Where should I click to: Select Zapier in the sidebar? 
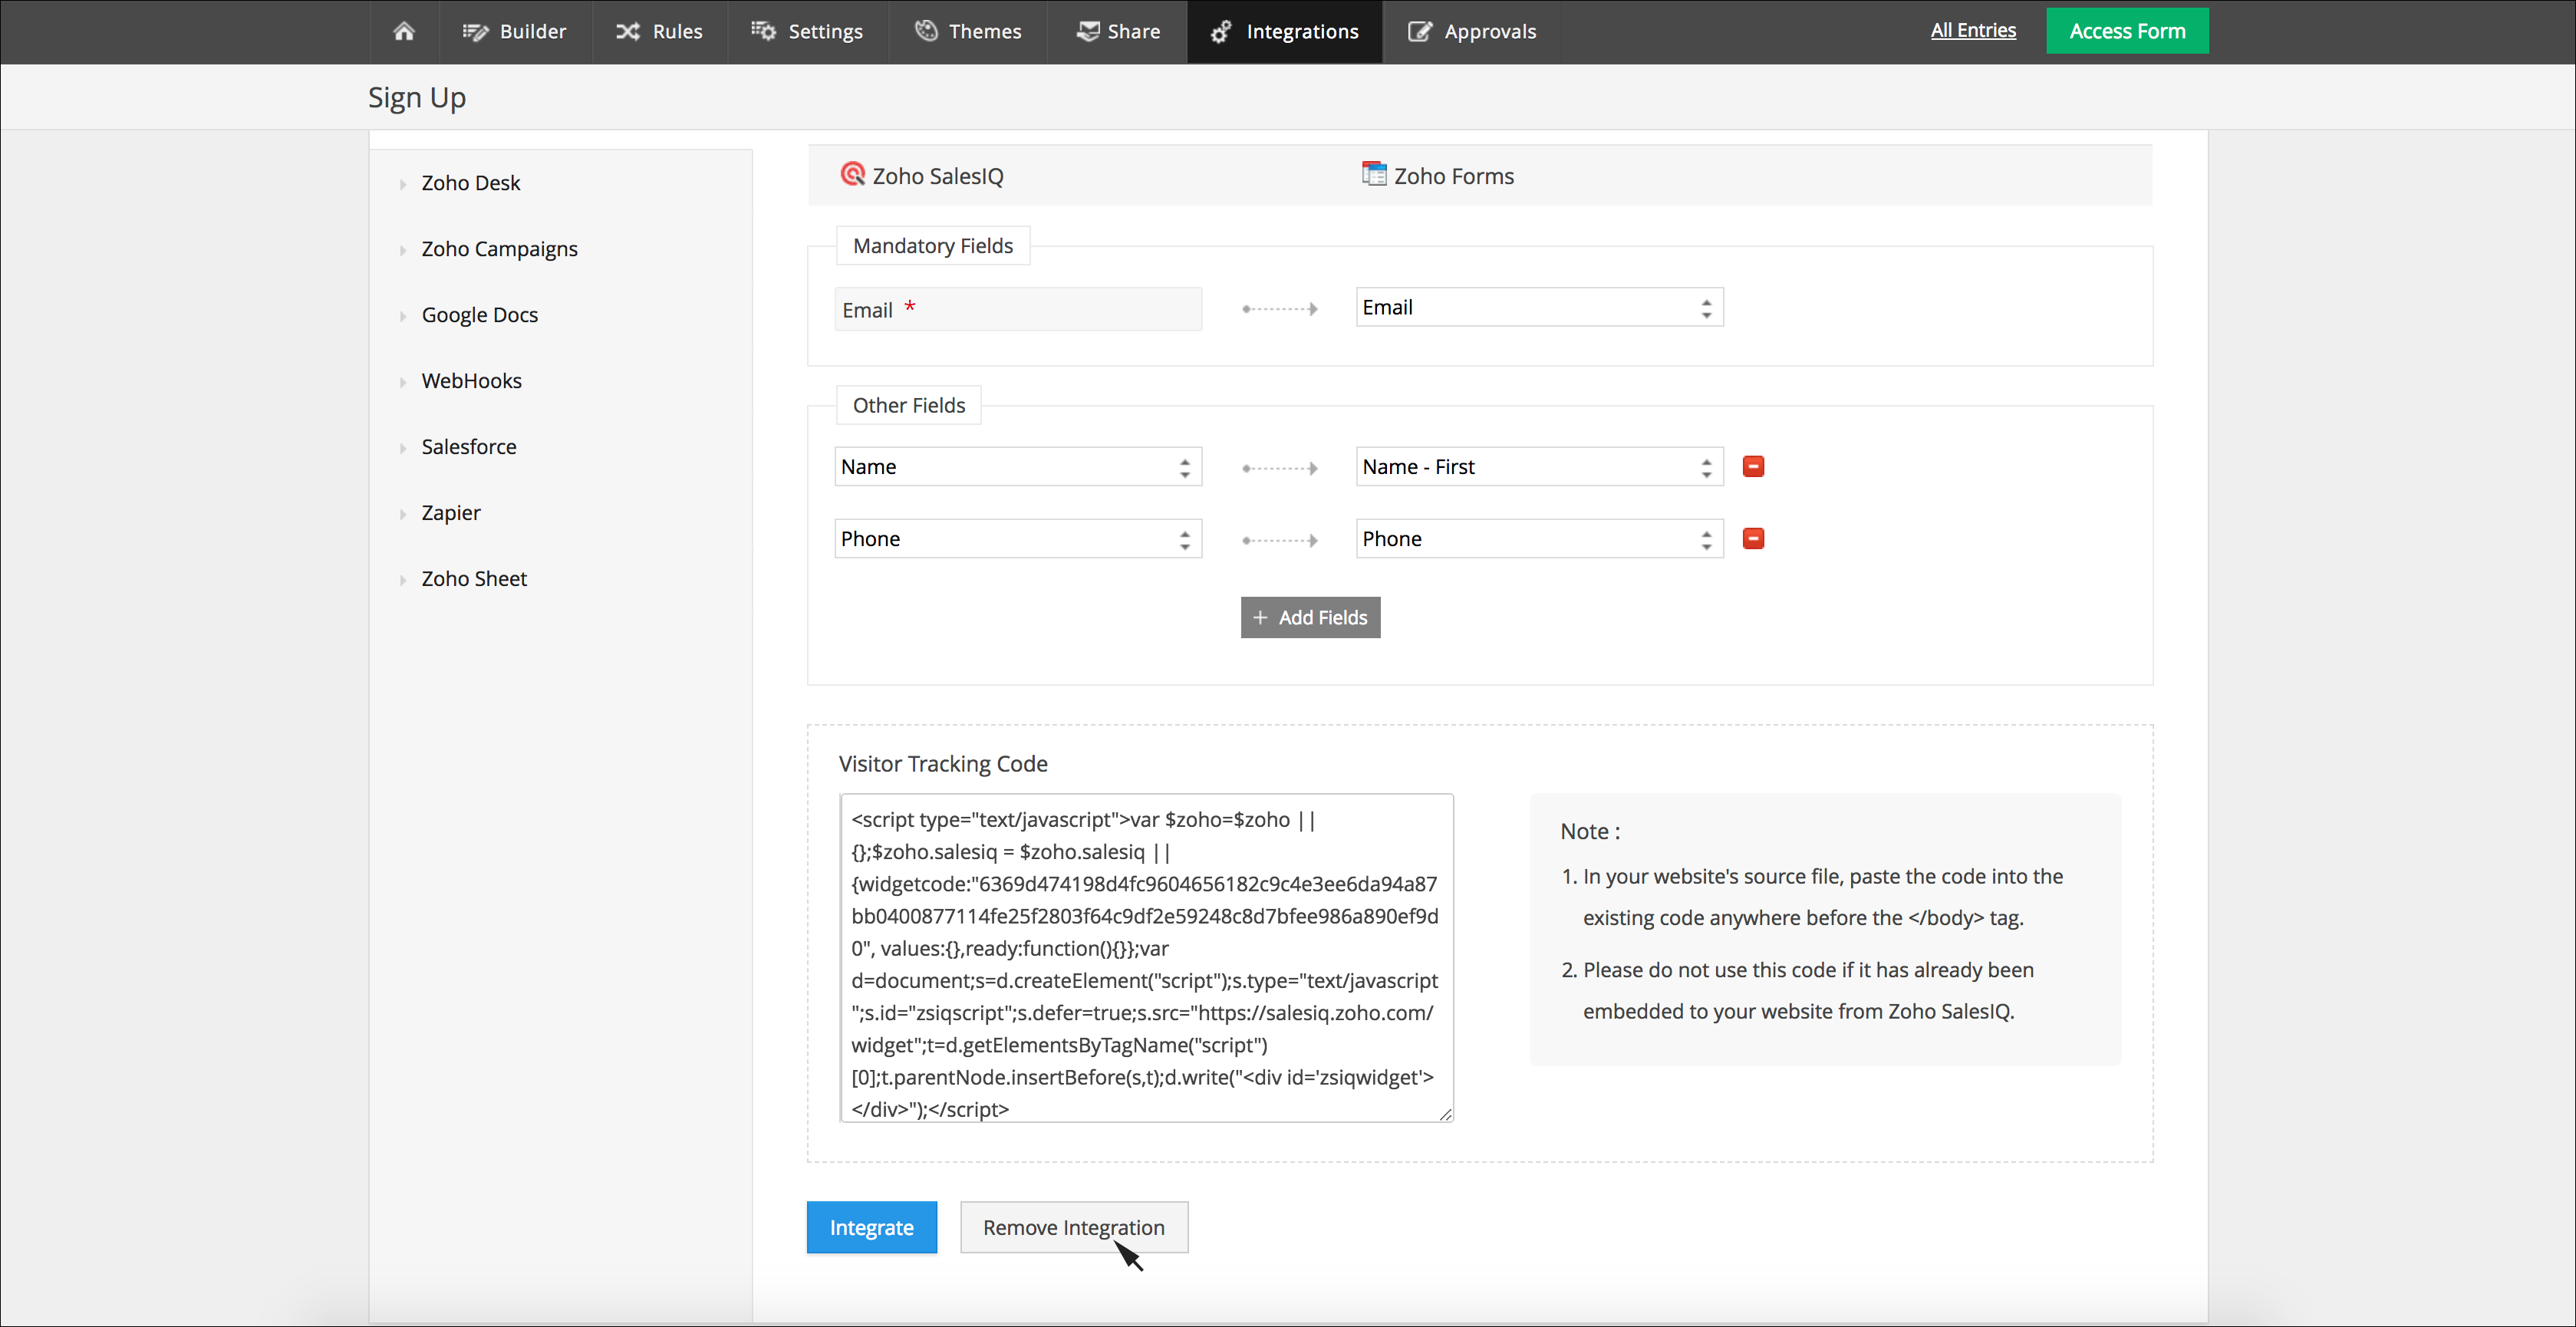(450, 513)
